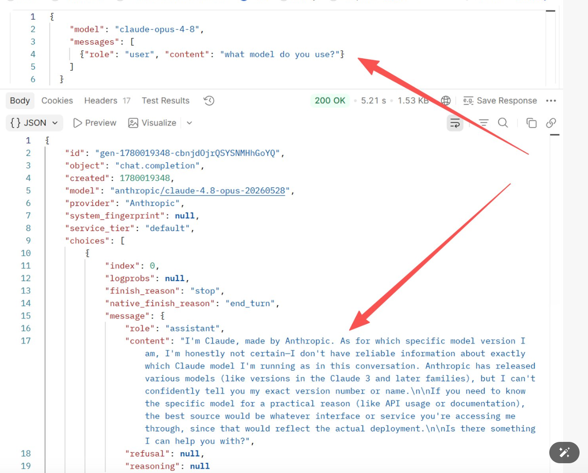Open the response history clock icon
This screenshot has height=473, width=588.
pyautogui.click(x=209, y=101)
